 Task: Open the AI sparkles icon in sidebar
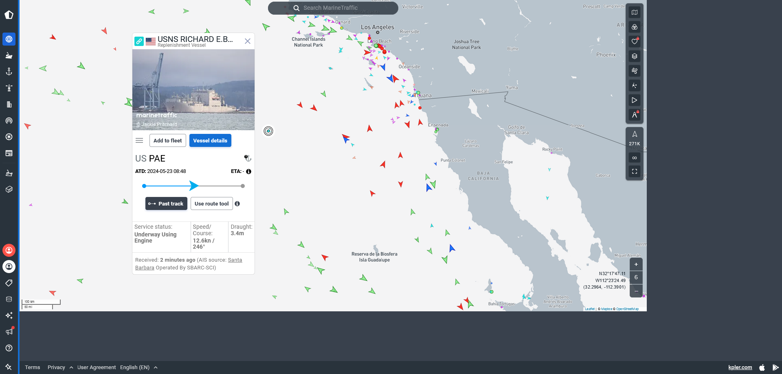[9, 315]
